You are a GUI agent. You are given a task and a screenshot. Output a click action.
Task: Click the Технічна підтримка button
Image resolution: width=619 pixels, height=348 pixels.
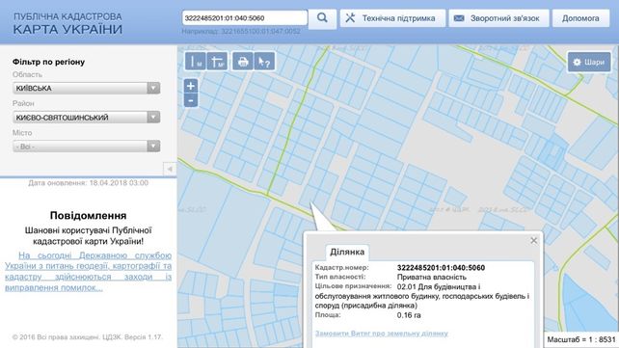coord(392,18)
